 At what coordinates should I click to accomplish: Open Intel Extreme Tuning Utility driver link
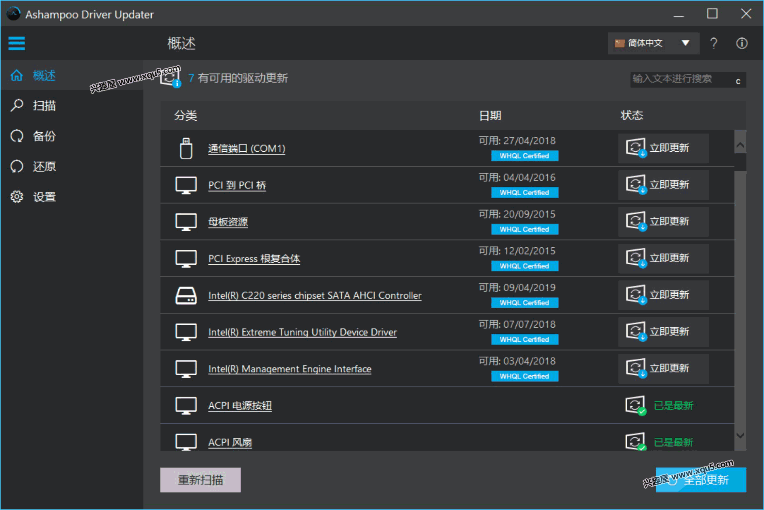click(303, 332)
